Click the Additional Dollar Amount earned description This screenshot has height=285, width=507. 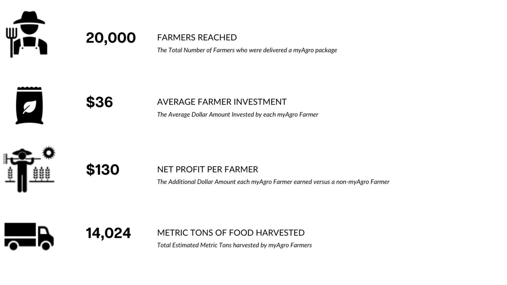coord(273,182)
